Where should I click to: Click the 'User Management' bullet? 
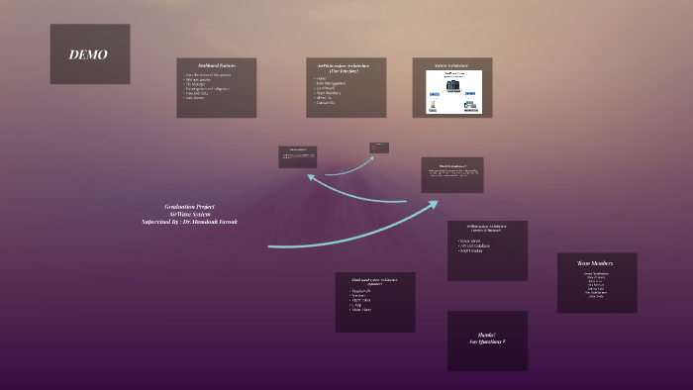(331, 83)
